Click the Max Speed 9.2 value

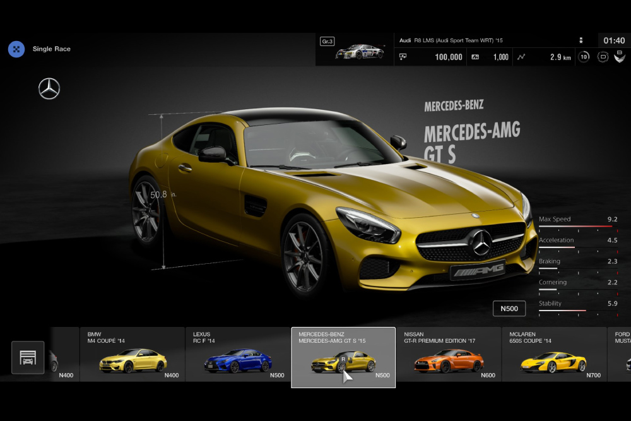tap(612, 220)
